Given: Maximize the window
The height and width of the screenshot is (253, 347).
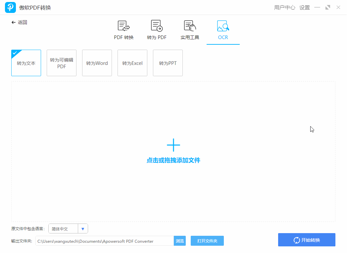Looking at the screenshot, I should (328, 7).
